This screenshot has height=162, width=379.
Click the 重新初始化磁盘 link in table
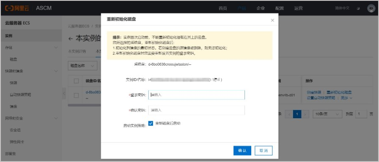tap(339, 92)
